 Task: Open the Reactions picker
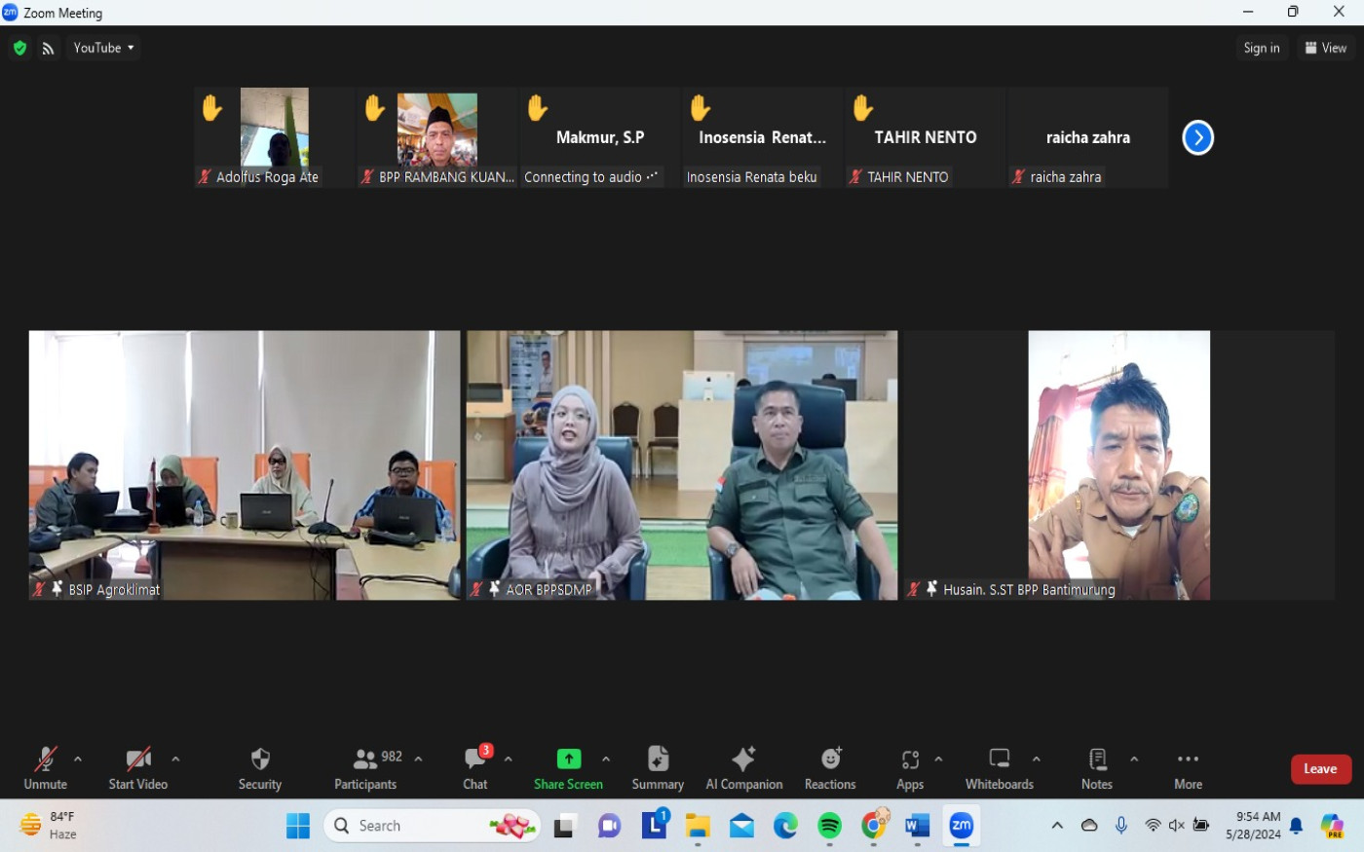click(x=830, y=767)
